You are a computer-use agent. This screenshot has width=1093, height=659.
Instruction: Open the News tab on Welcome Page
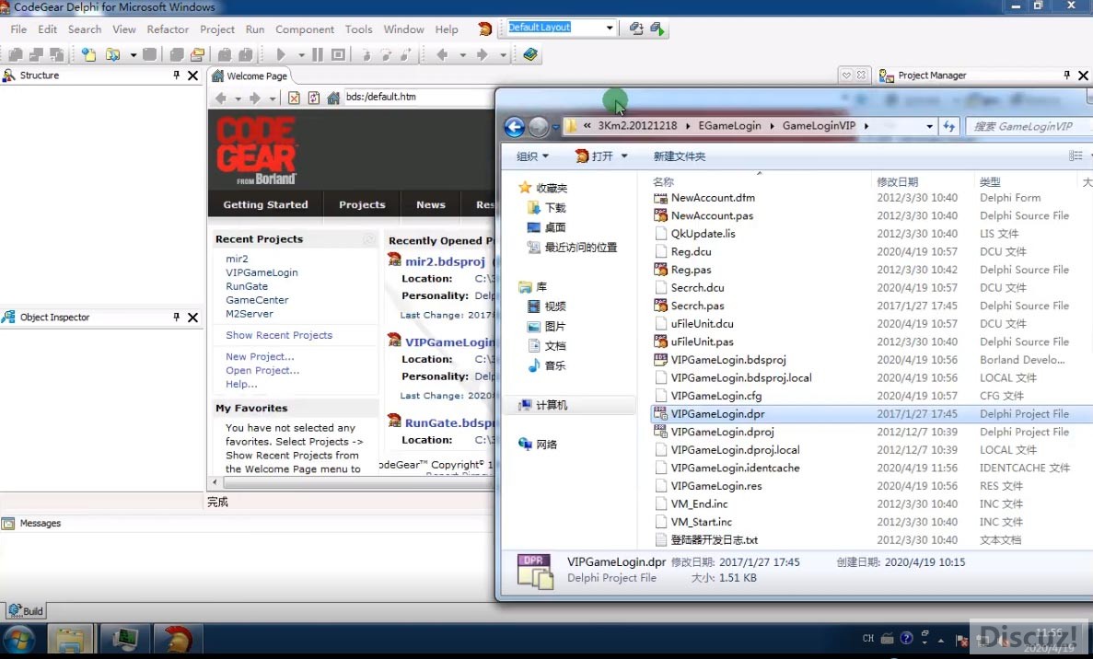click(x=430, y=205)
